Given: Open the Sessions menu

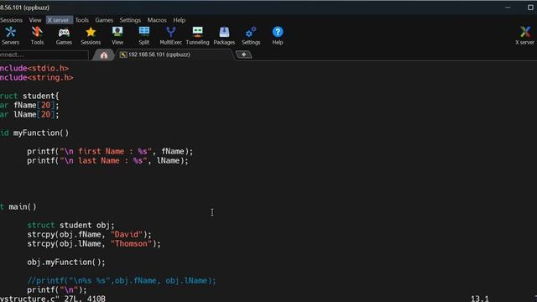Looking at the screenshot, I should pos(11,20).
